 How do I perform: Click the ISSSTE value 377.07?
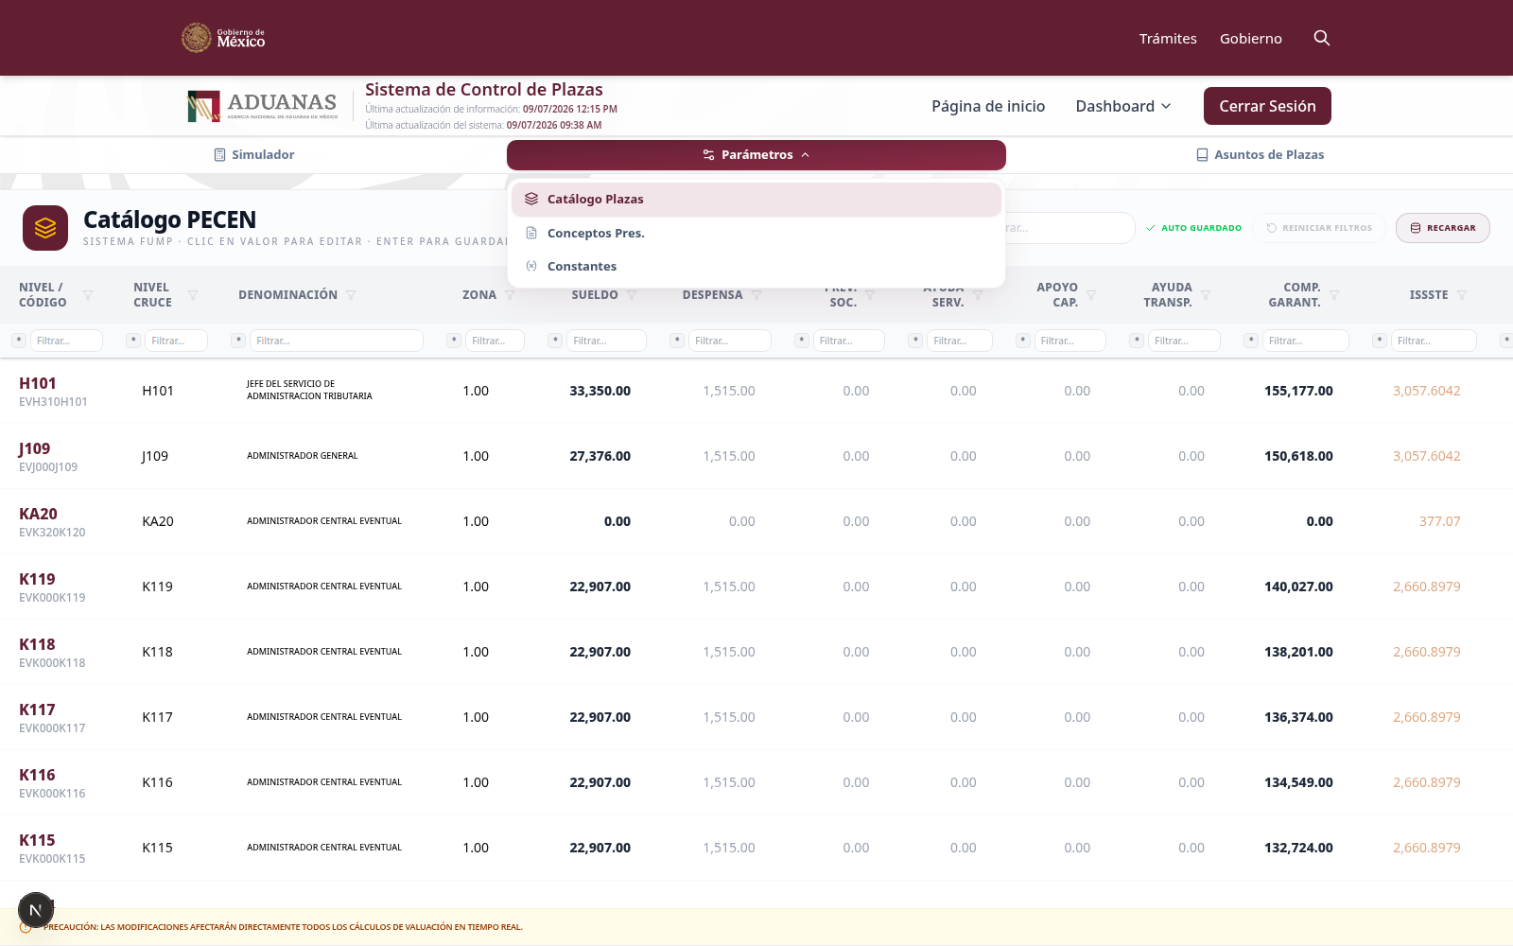(1439, 521)
